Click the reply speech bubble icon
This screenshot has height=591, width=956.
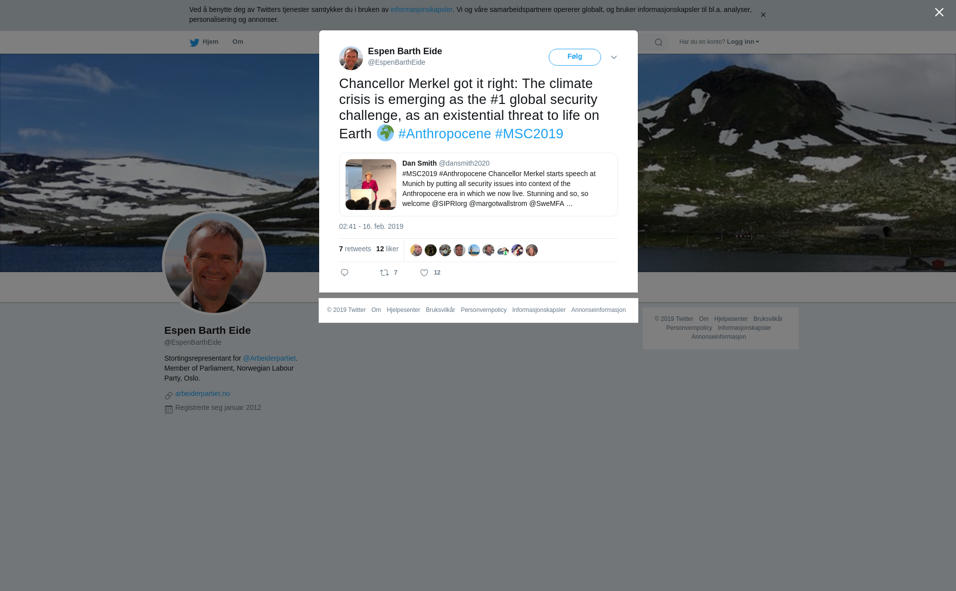pos(345,273)
